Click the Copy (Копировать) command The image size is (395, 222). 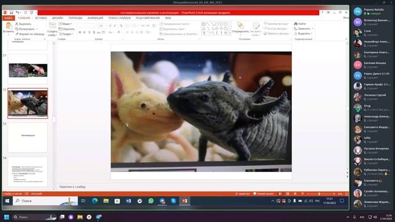(25, 29)
